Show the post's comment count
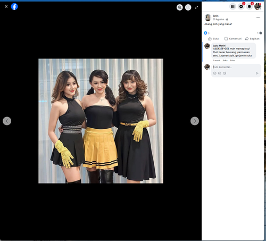The height and width of the screenshot is (241, 266). click(260, 33)
